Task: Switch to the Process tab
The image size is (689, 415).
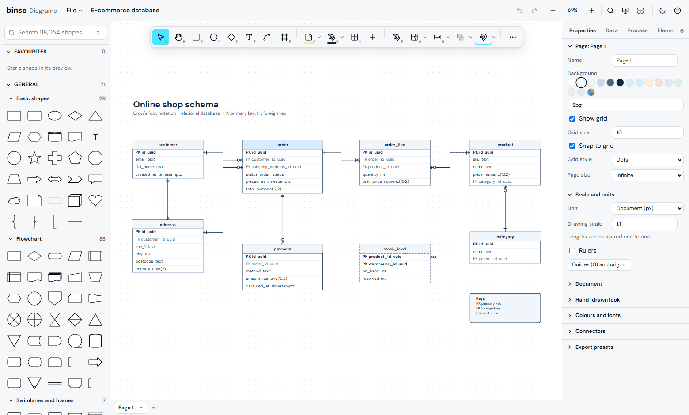Action: coord(637,30)
